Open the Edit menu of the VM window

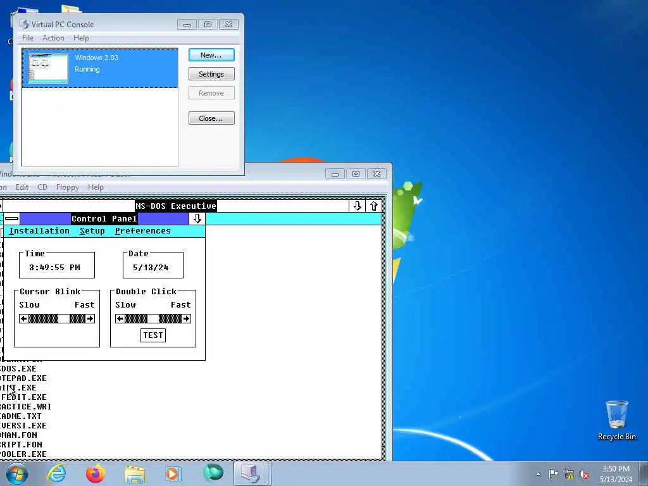22,187
